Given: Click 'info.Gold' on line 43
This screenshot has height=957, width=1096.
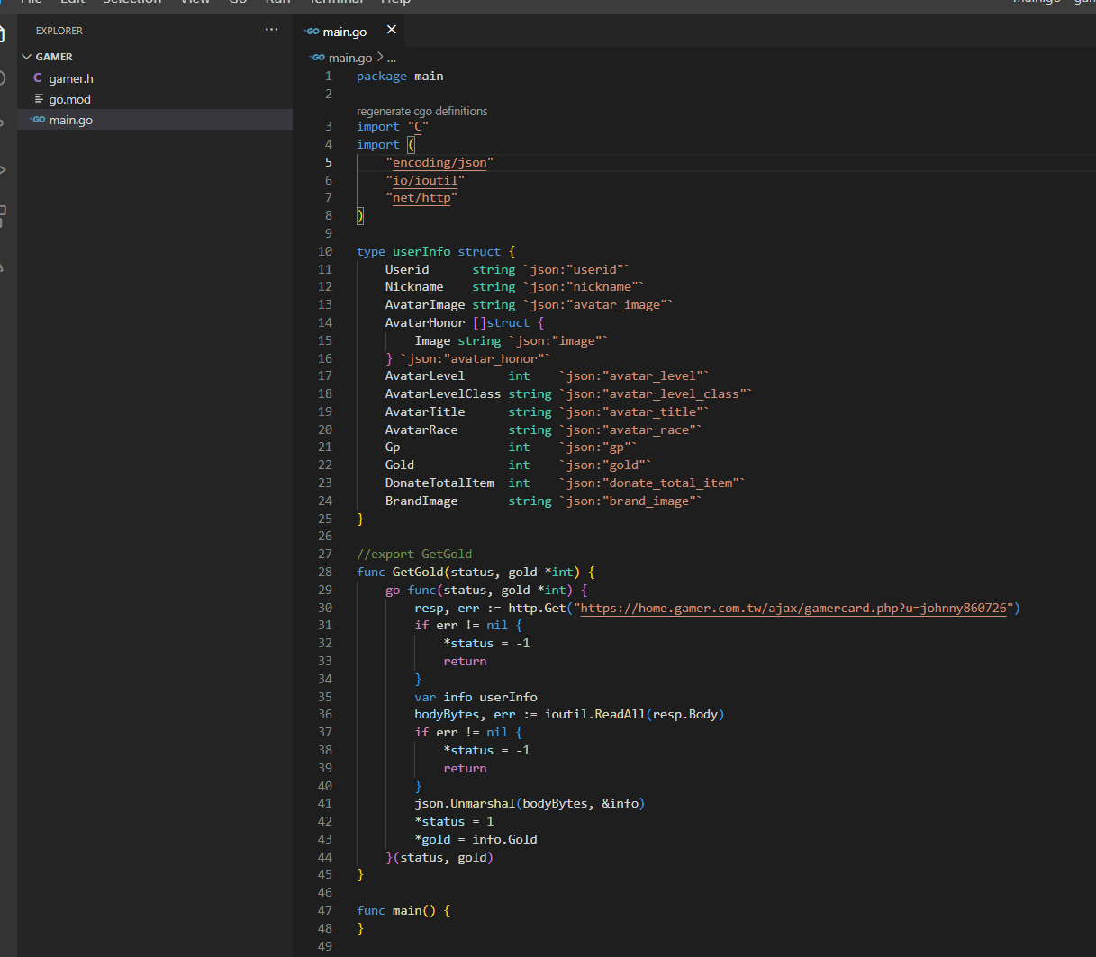Looking at the screenshot, I should point(505,840).
